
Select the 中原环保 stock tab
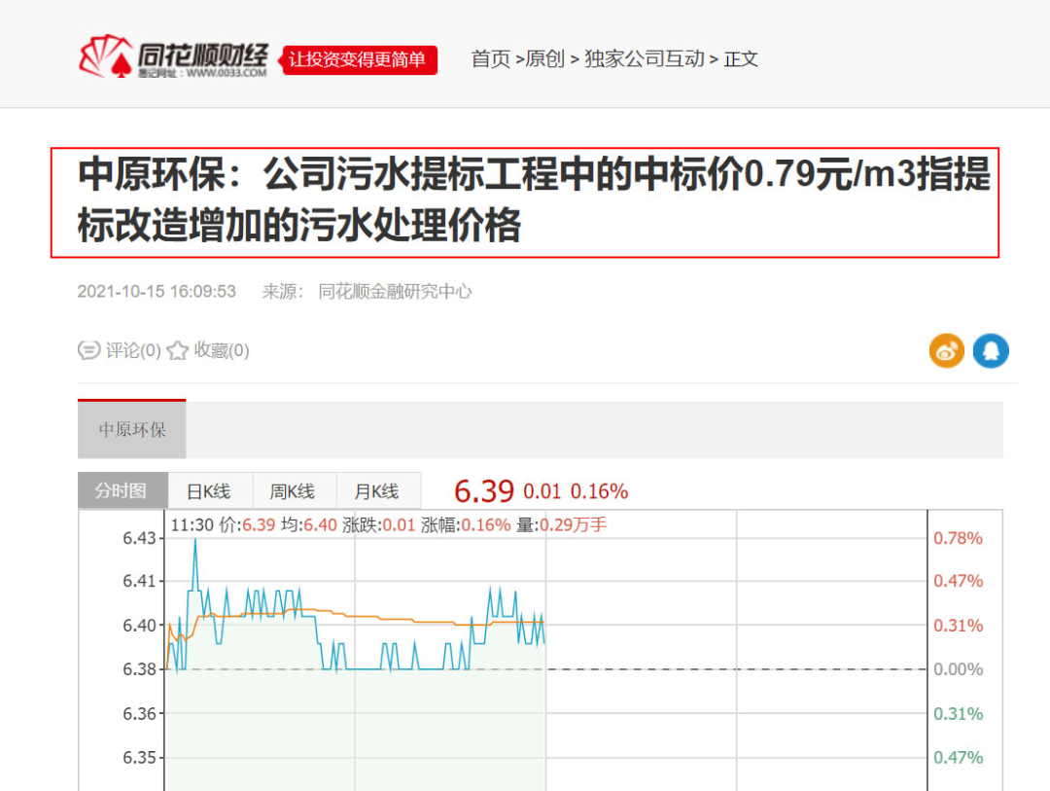tap(132, 430)
